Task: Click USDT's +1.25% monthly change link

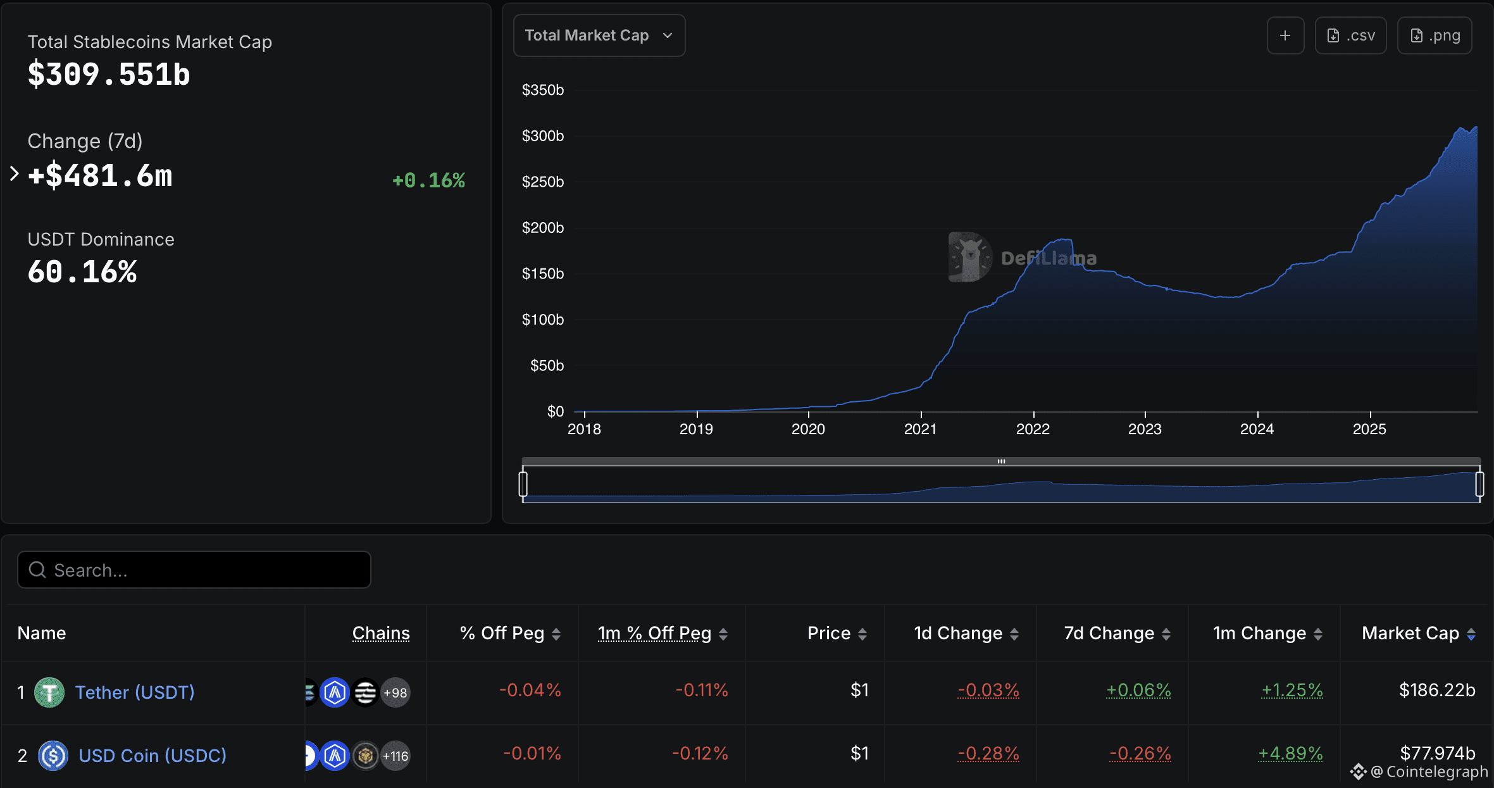Action: [x=1293, y=690]
